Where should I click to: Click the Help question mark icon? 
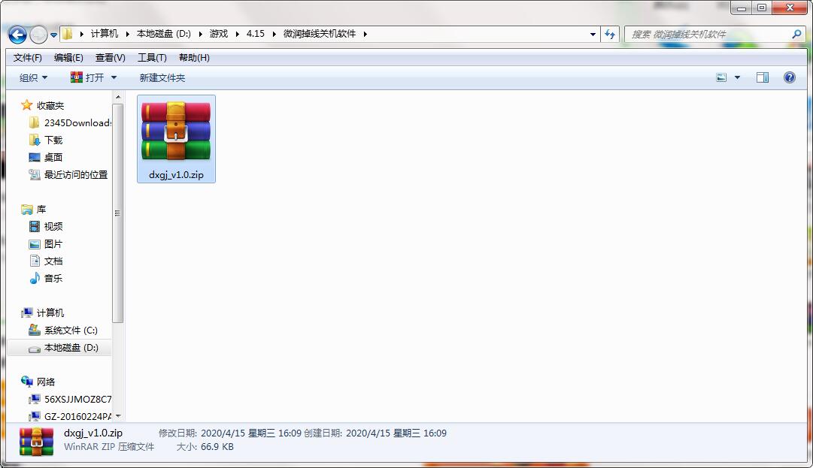[788, 77]
